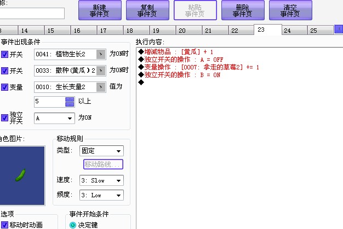Uncheck first 开关 condition for 植物生长2
This screenshot has height=229, width=343.
click(x=4, y=54)
